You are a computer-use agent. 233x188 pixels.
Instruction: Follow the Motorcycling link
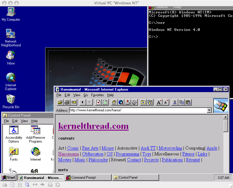click(x=170, y=148)
